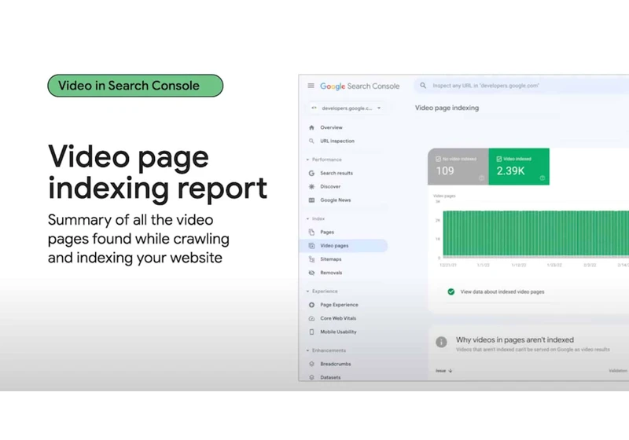Viewport: 629px width, 440px height.
Task: Click the Pages document icon
Action: [x=311, y=233]
